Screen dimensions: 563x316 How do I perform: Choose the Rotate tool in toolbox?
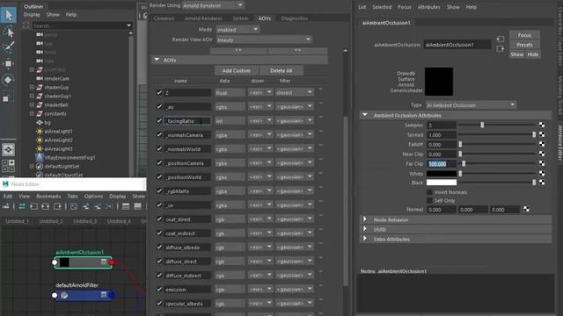[8, 80]
